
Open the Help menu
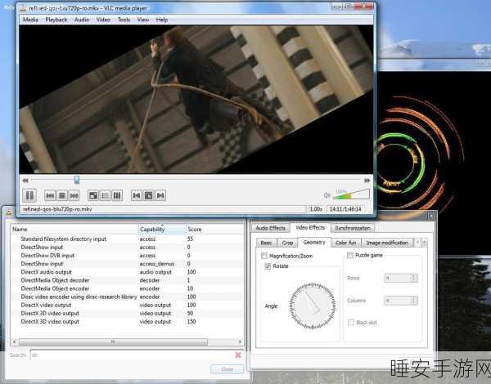tap(162, 20)
